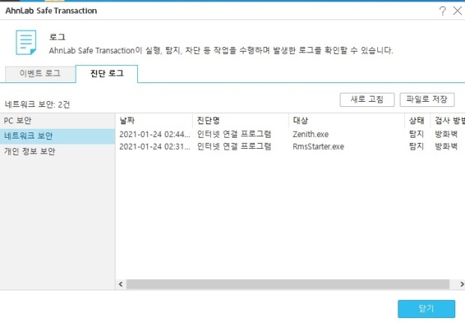Viewport: 465px width, 327px height.
Task: Select the Zenith.exe log row
Action: (290, 135)
